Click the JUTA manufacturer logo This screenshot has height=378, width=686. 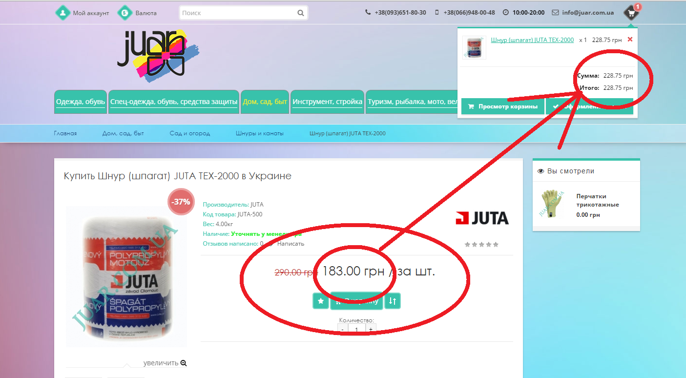(x=482, y=218)
